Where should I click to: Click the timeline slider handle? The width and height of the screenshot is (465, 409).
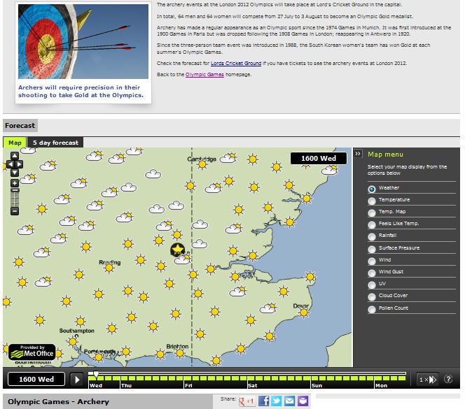96,375
